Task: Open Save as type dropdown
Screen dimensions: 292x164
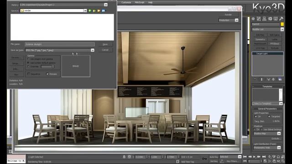Action: [92, 50]
